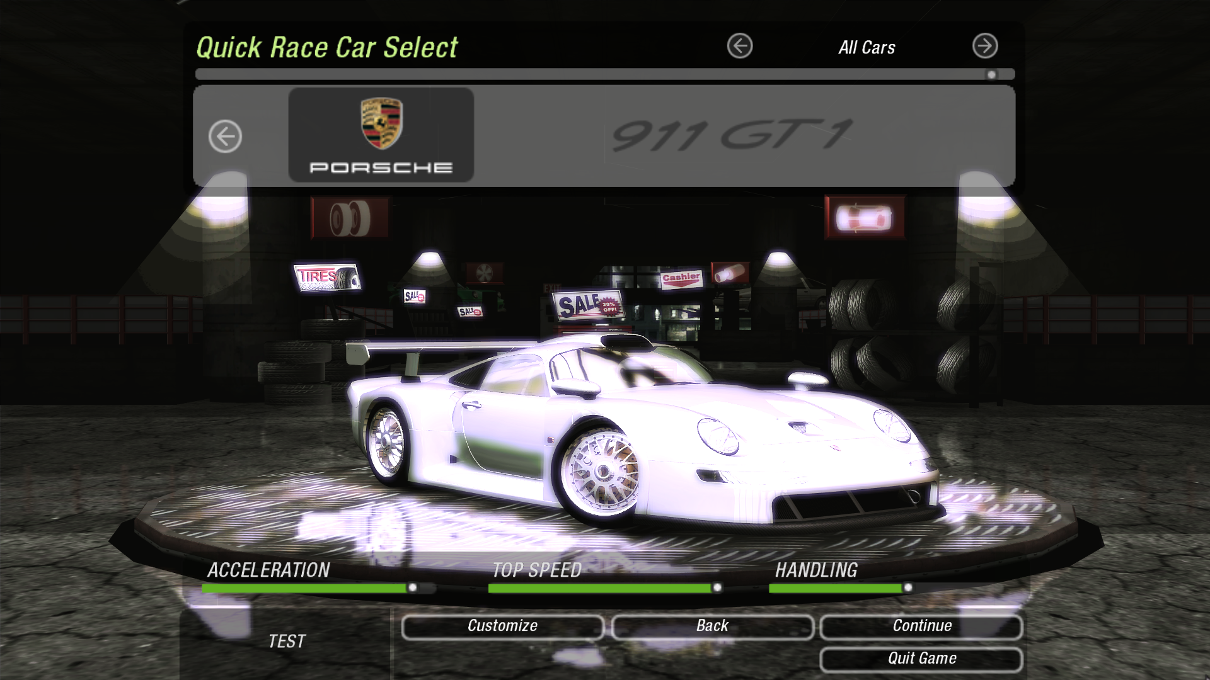Click the Porsche brand logo tile
The width and height of the screenshot is (1210, 680).
click(x=381, y=135)
